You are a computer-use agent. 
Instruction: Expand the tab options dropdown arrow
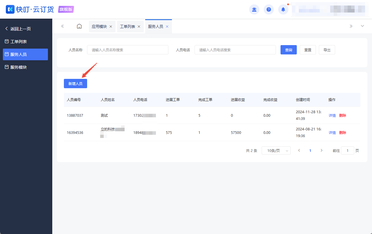pyautogui.click(x=362, y=26)
